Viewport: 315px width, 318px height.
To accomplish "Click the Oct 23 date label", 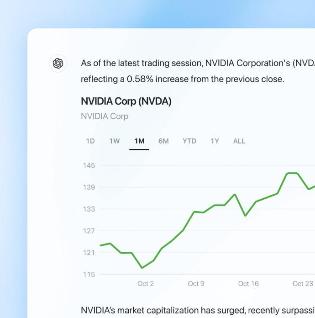I will tap(303, 284).
